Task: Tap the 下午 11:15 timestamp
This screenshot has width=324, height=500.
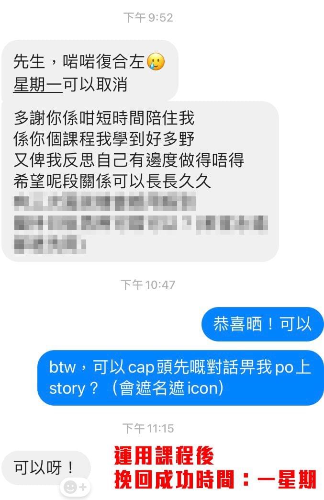Action: (x=148, y=428)
